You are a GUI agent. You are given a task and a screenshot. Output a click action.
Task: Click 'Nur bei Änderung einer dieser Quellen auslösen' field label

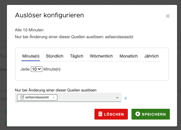click(x=56, y=90)
